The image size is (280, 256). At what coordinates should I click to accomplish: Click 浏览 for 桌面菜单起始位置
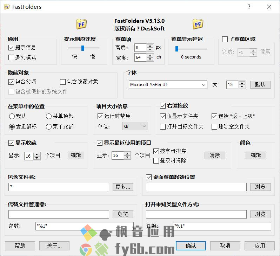click(260, 187)
